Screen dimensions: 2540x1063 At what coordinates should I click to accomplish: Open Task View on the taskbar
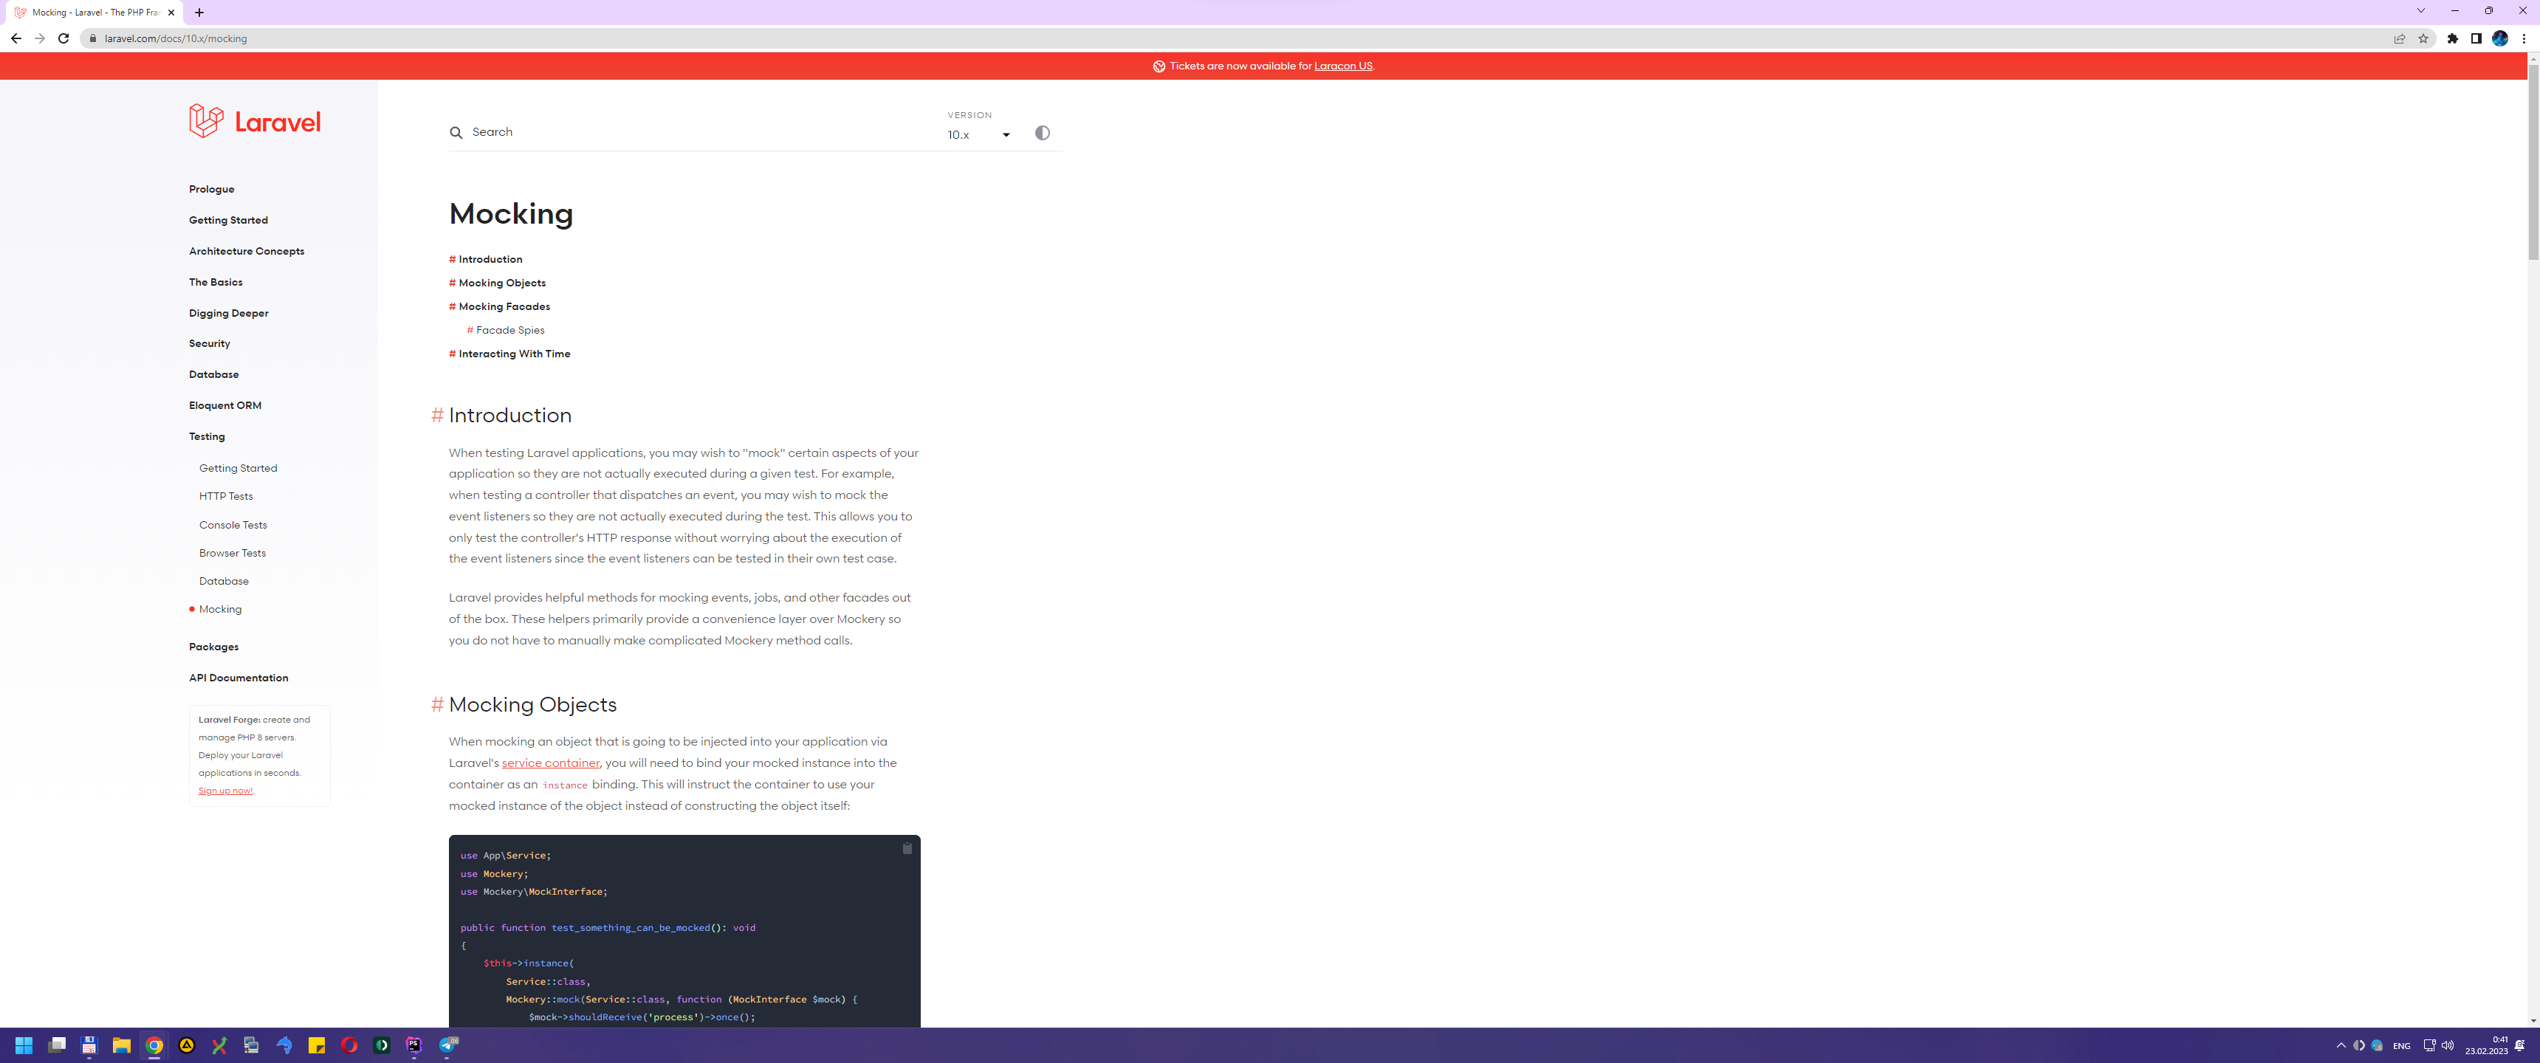point(57,1045)
